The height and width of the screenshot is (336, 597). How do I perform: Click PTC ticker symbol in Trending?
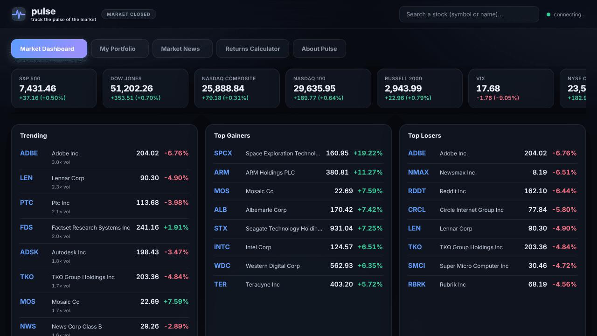[x=27, y=203]
